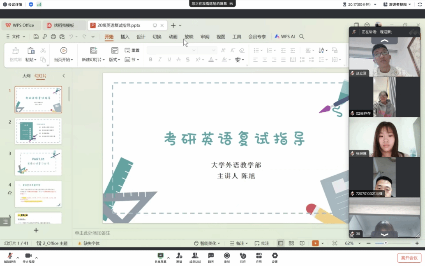
Task: Adjust the zoom slider in the status bar
Action: coord(386,243)
